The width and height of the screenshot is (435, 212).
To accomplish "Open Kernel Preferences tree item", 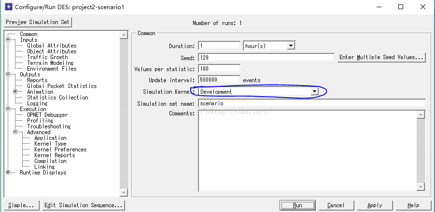I will (60, 150).
